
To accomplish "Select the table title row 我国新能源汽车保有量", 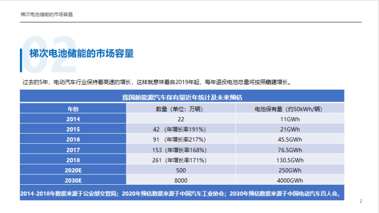I will (182, 98).
